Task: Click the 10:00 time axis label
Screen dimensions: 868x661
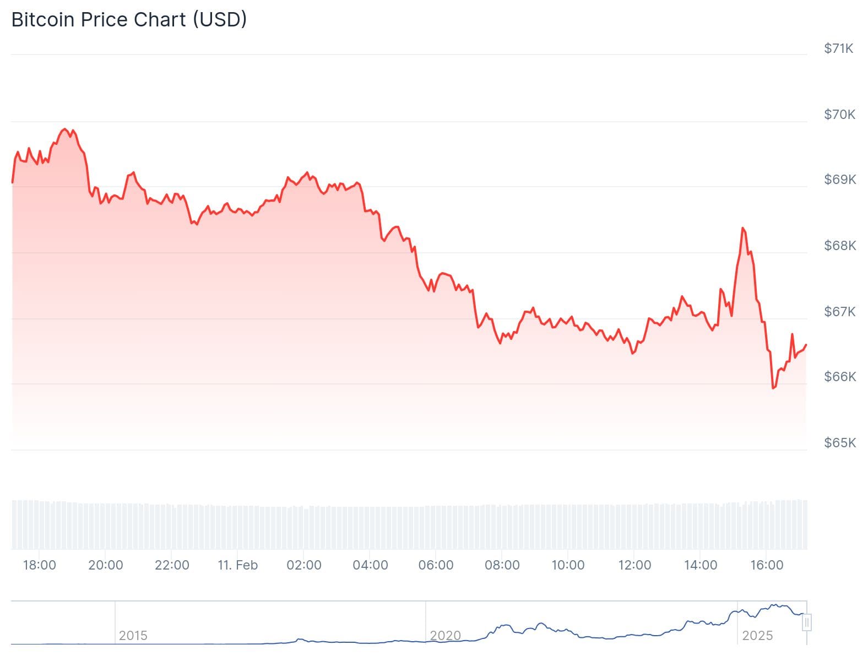Action: click(568, 565)
